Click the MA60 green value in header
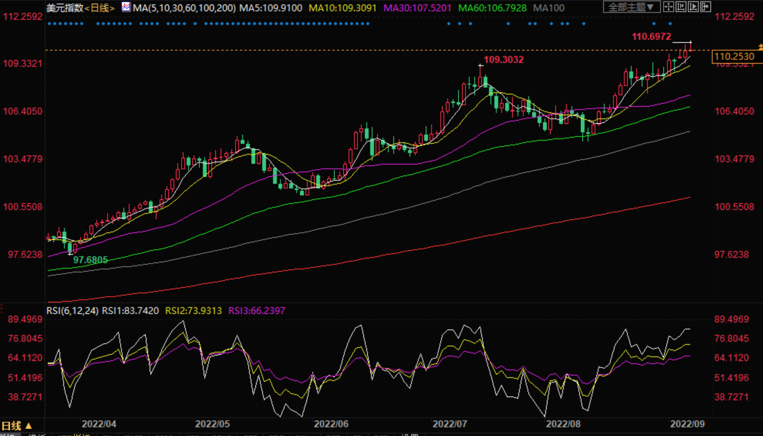 coord(492,8)
